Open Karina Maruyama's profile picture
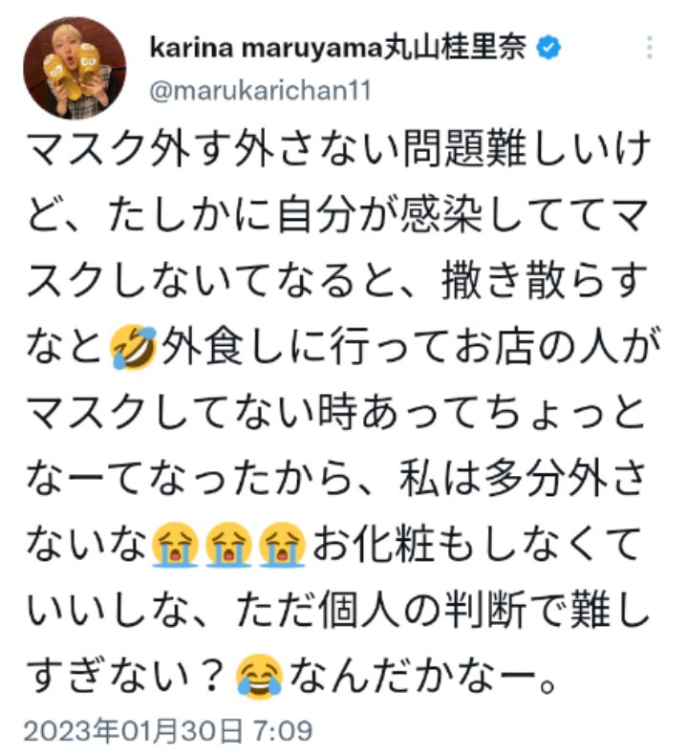 (75, 68)
